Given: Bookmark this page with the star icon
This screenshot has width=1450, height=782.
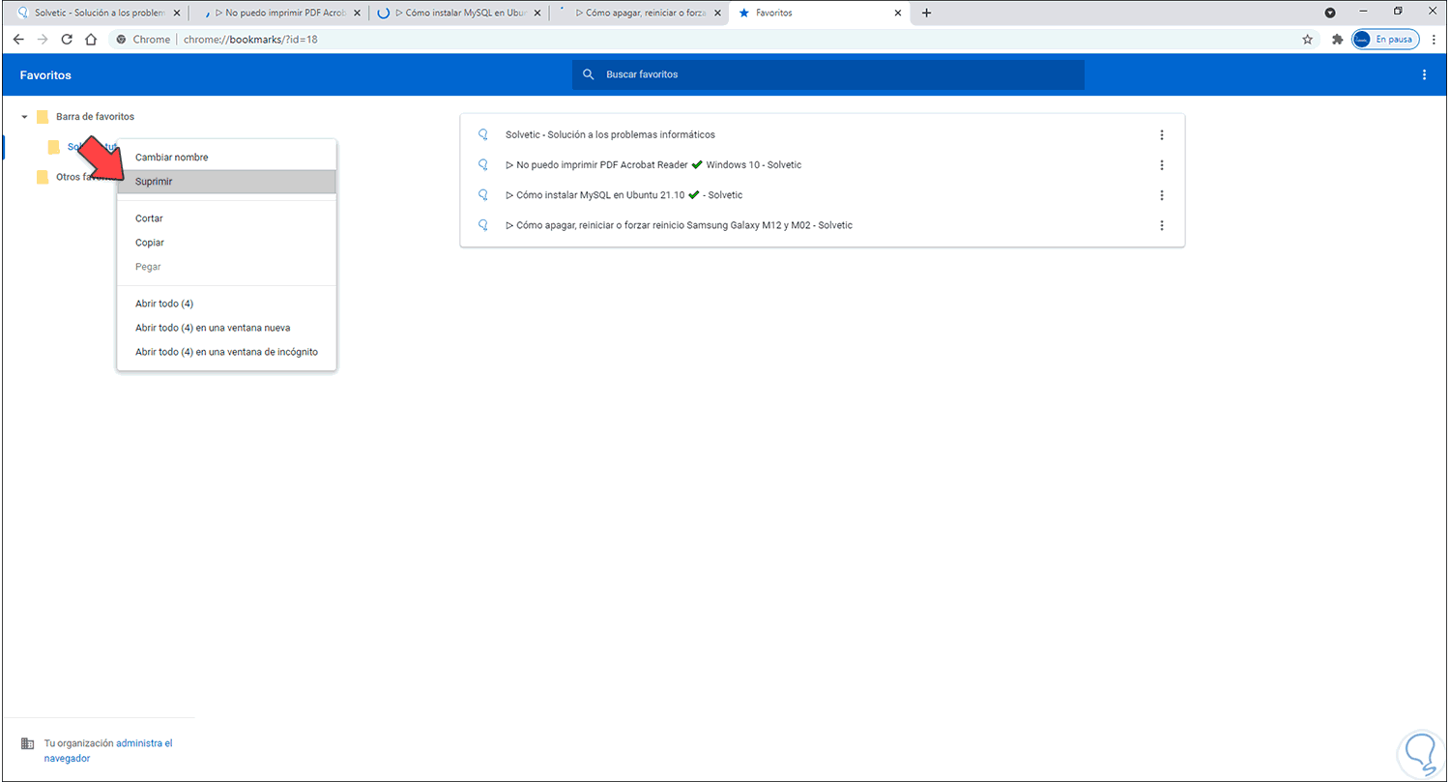Looking at the screenshot, I should tap(1308, 40).
